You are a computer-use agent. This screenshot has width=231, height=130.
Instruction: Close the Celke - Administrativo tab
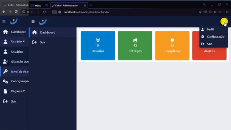[x=85, y=5]
